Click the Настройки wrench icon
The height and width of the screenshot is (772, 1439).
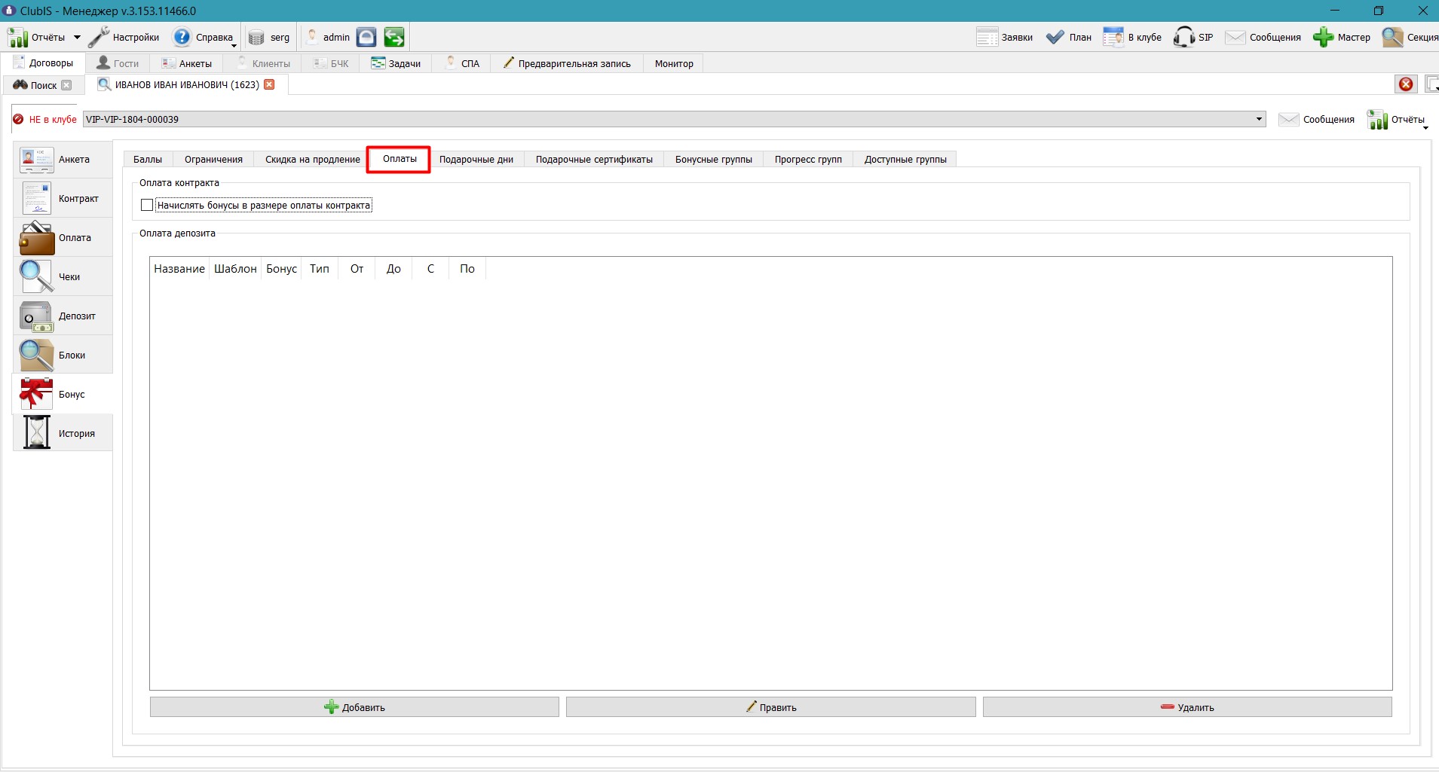click(99, 37)
